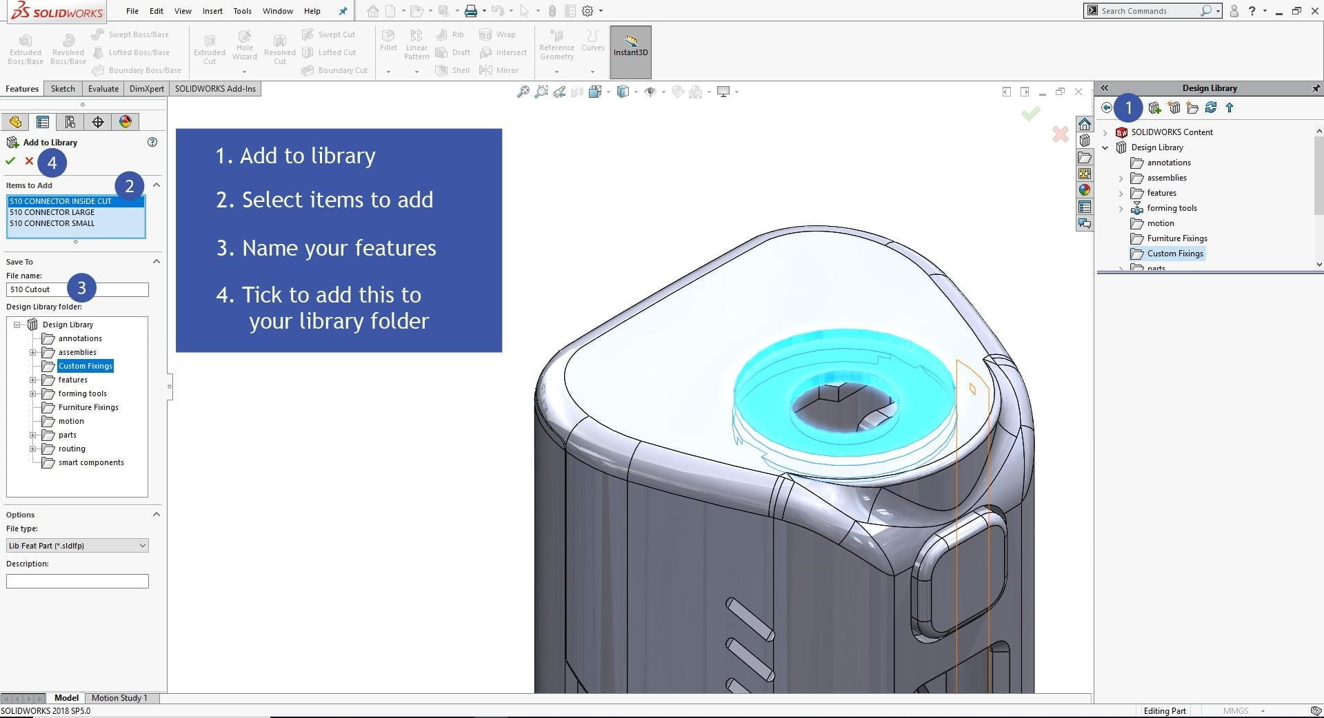Expand the forming tools folder in the right pane
Viewport: 1324px width, 718px height.
tap(1121, 208)
